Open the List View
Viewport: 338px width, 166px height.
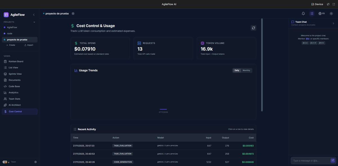(x=20, y=67)
